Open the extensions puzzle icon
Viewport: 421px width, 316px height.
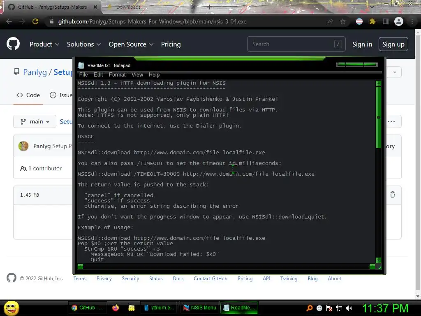coord(372,21)
